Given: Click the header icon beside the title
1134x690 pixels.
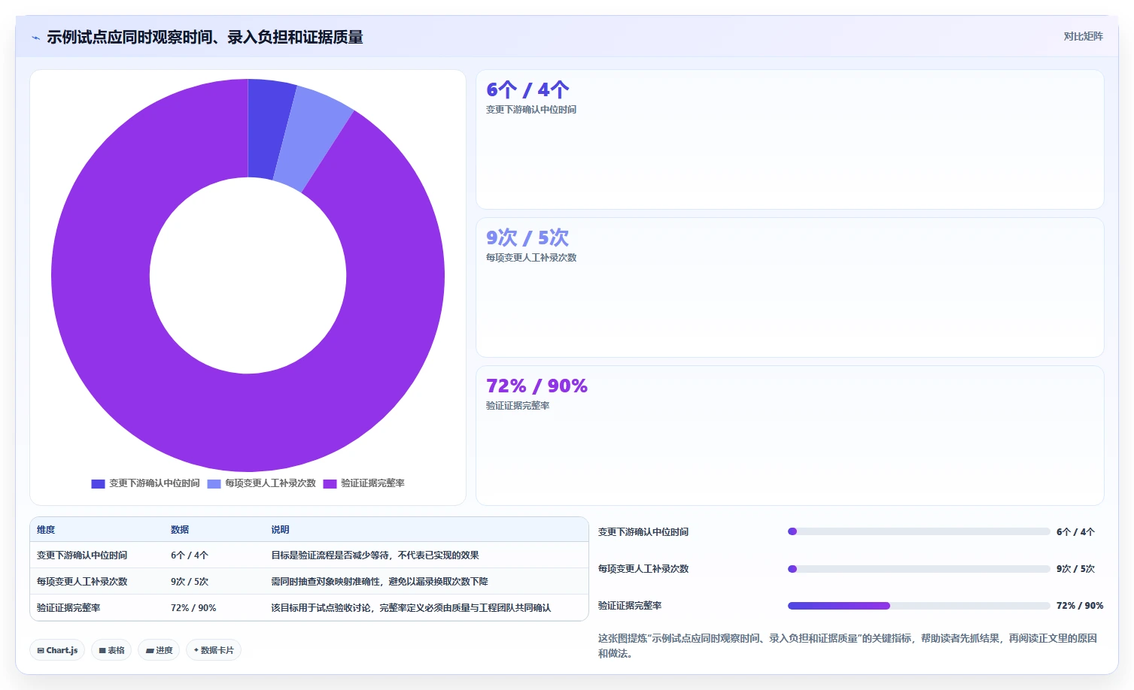Looking at the screenshot, I should 35,38.
